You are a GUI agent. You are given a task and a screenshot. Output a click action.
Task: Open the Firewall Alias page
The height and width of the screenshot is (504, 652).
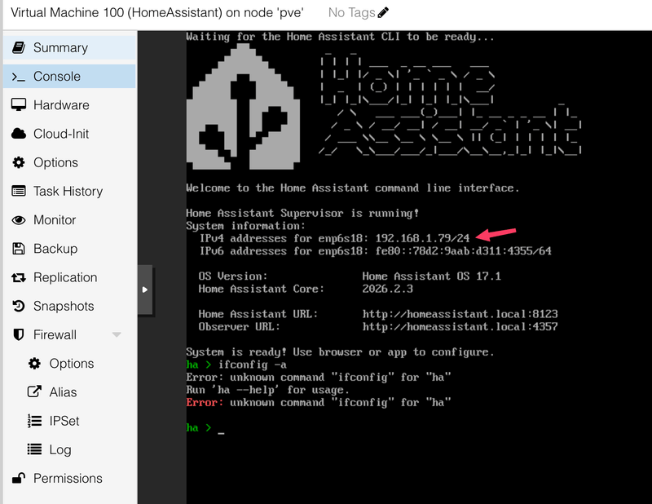point(69,392)
